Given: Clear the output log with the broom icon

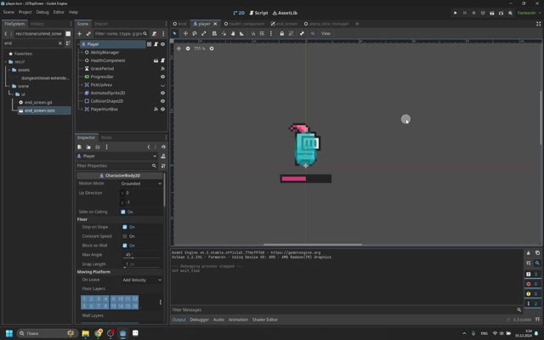Looking at the screenshot, I should click(x=528, y=253).
